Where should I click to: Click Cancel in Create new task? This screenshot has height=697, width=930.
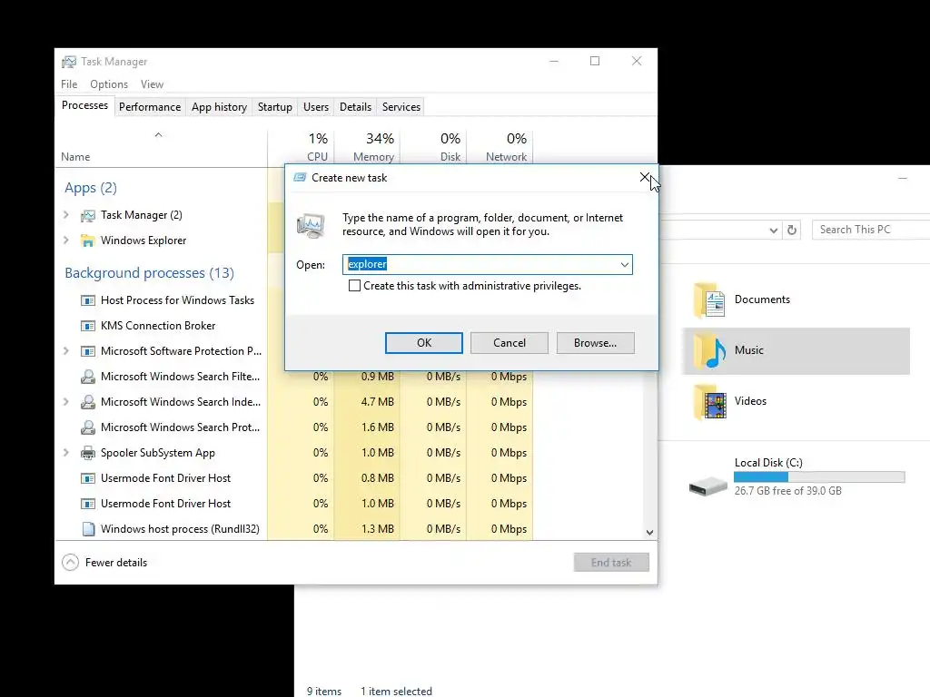pos(509,343)
